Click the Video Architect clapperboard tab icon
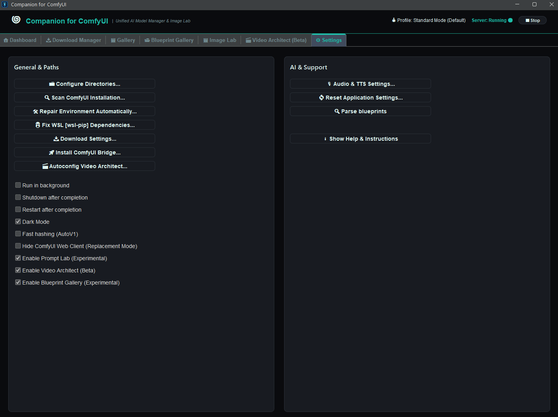558x417 pixels. click(248, 40)
